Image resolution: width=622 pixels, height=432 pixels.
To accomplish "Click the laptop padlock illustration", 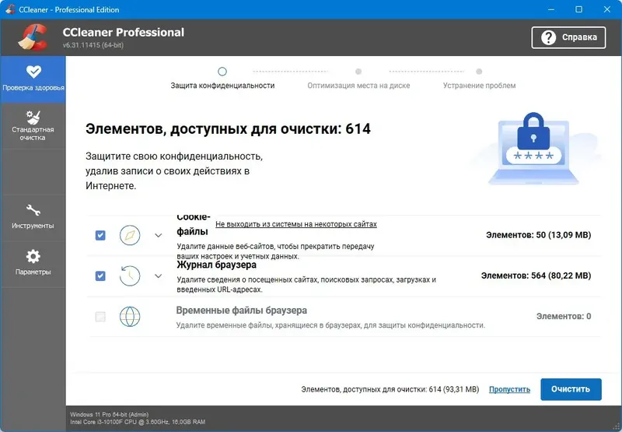I will click(533, 149).
